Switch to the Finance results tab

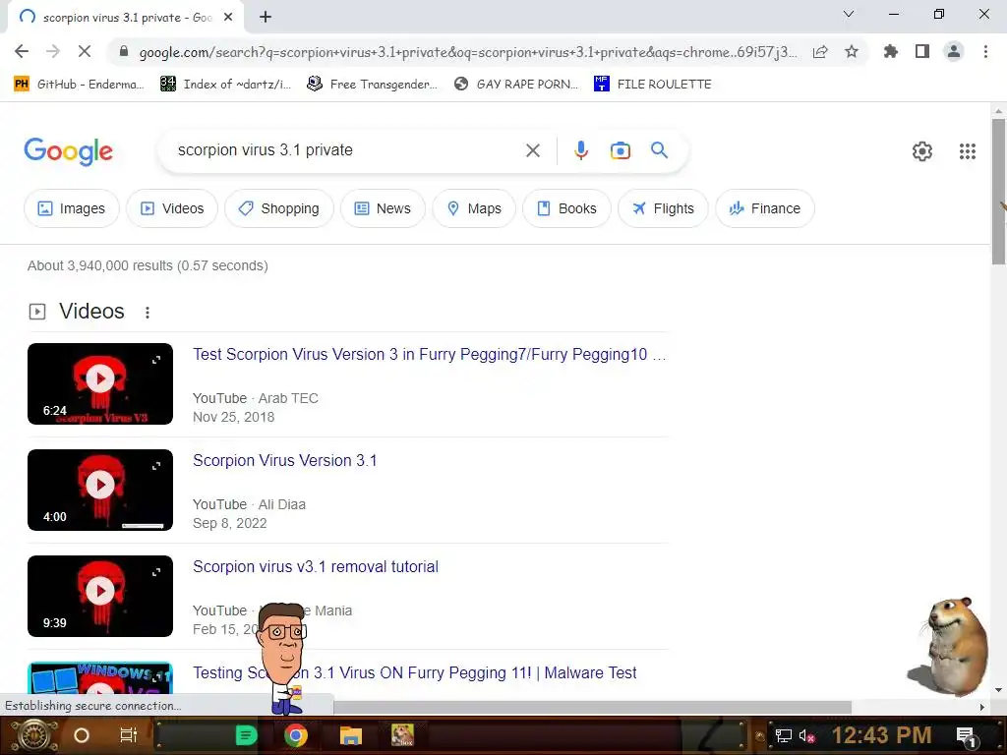tap(765, 208)
